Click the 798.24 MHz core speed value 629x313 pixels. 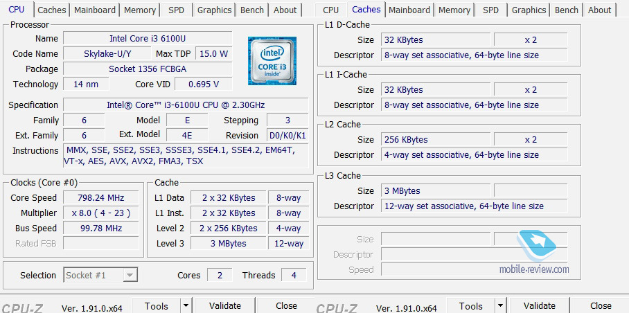pos(101,197)
